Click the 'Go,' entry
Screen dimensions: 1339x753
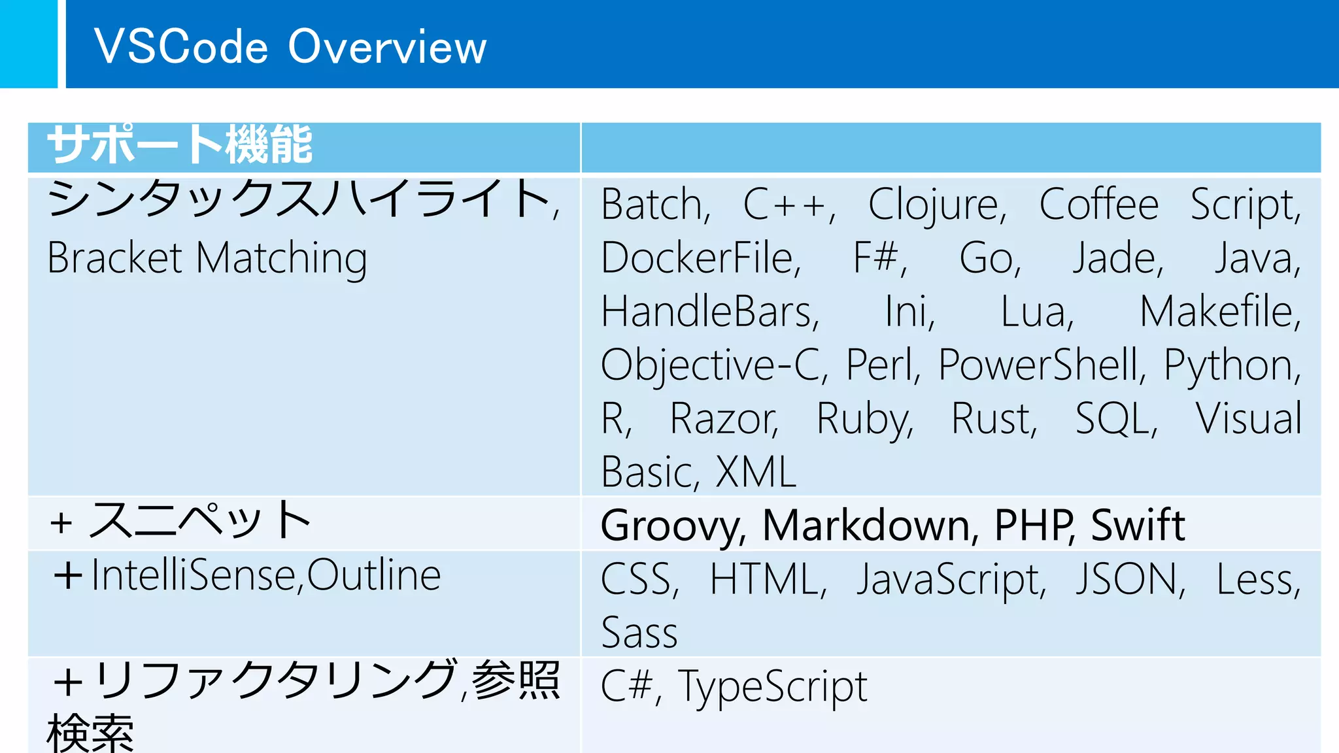tap(990, 258)
